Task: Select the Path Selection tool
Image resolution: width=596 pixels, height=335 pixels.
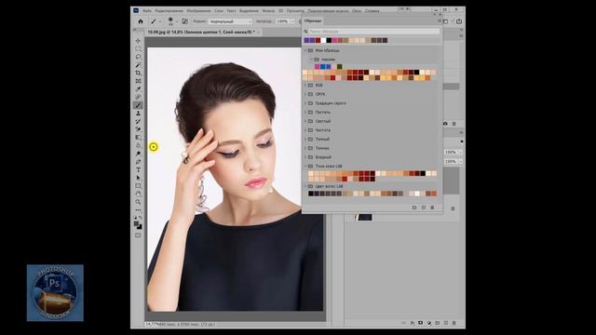Action: [138, 178]
